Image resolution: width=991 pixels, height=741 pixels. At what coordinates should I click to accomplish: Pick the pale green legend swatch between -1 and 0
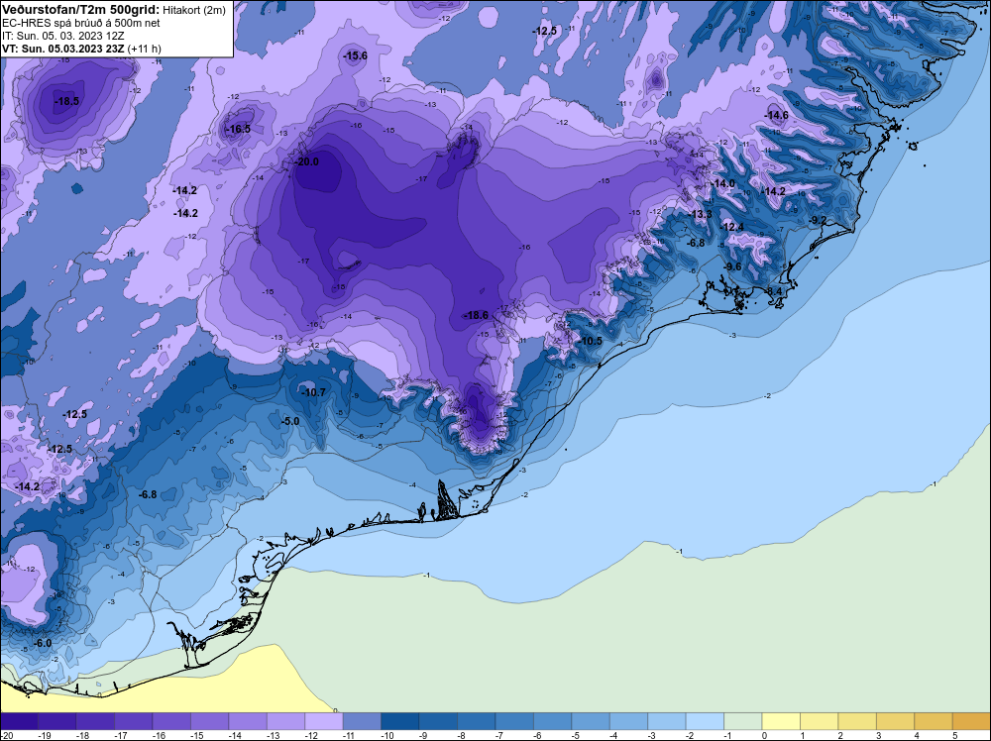click(742, 721)
